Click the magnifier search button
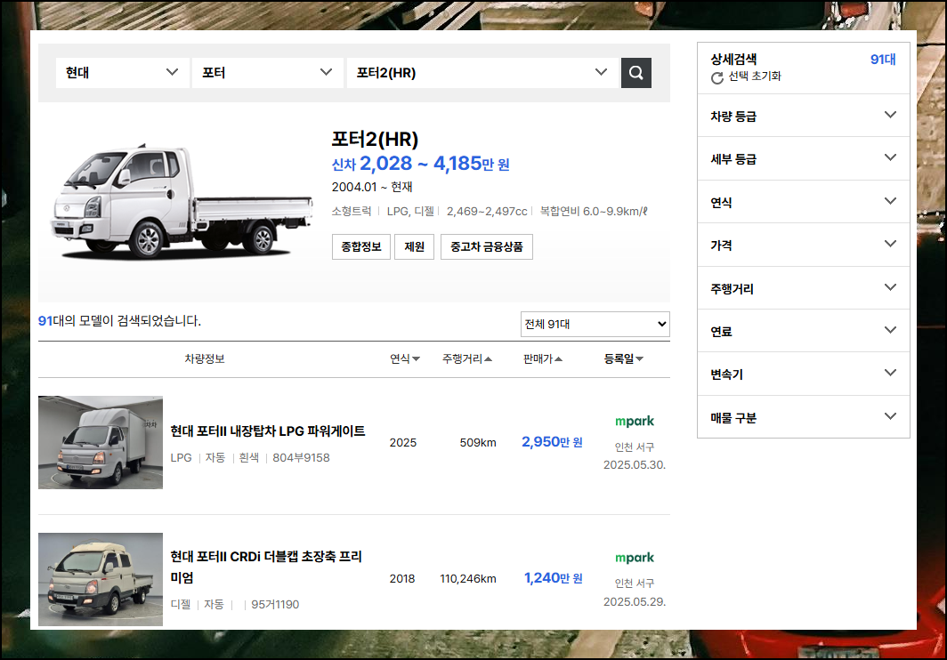 pyautogui.click(x=636, y=73)
